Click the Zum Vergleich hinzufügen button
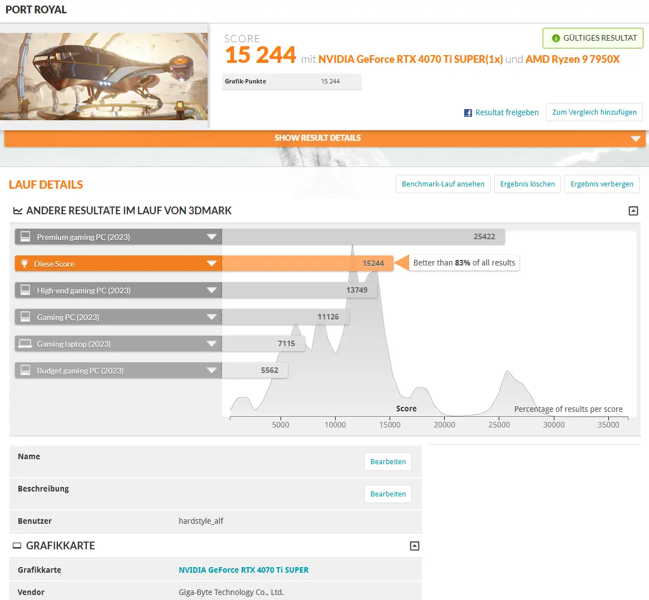 [x=594, y=112]
